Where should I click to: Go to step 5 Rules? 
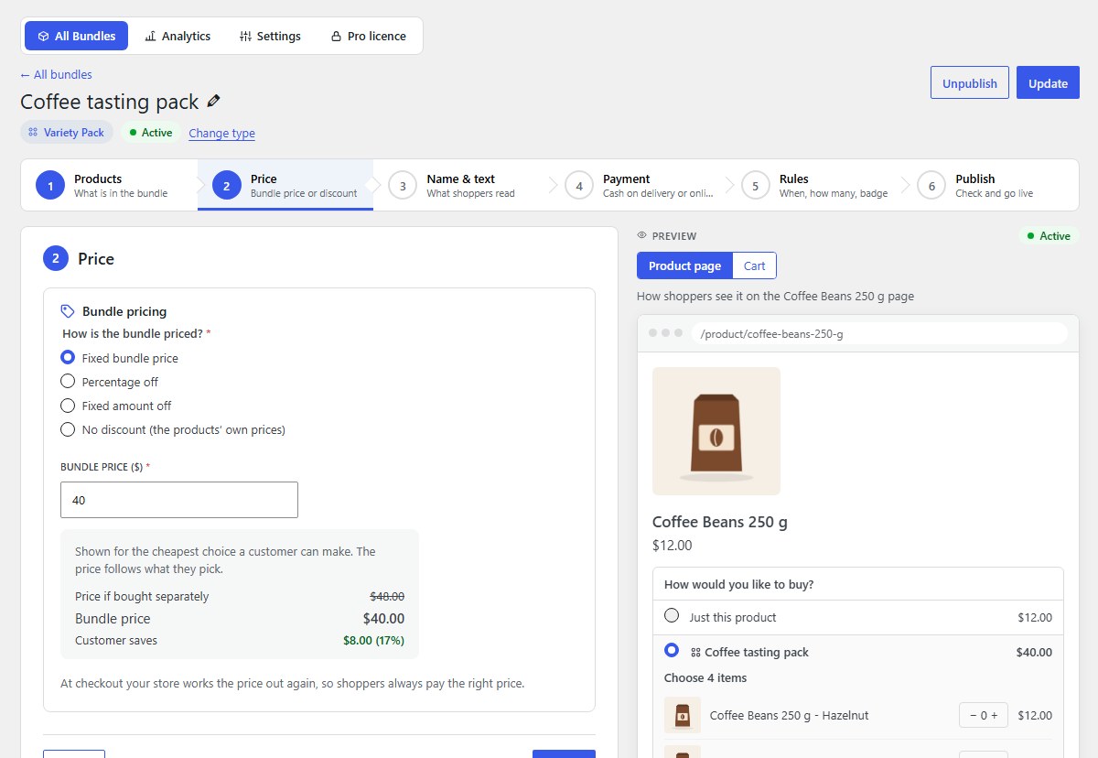[x=814, y=186]
